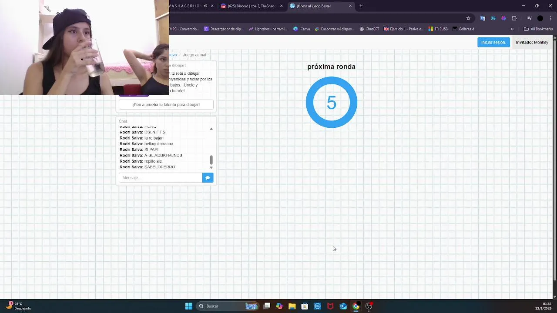This screenshot has height=313, width=557.
Task: Open the media control icon in Chrome toolbar
Action: pyautogui.click(x=530, y=18)
